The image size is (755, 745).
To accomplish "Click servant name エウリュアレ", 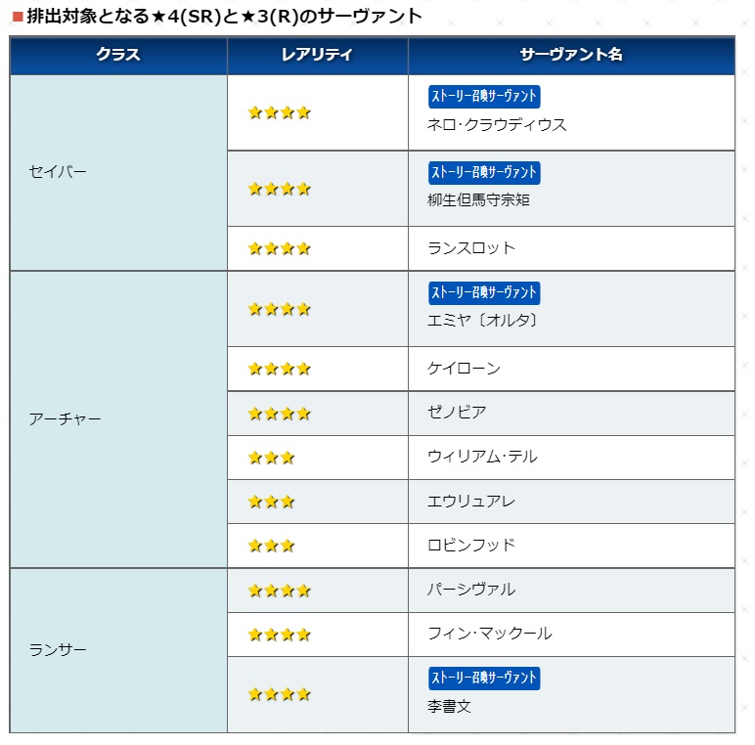I will 471,502.
